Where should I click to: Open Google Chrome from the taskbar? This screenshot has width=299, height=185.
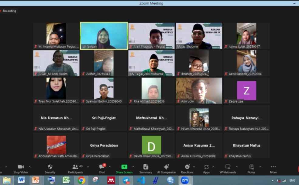click(x=81, y=180)
